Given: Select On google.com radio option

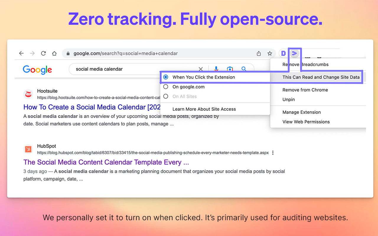Looking at the screenshot, I should click(x=215, y=87).
